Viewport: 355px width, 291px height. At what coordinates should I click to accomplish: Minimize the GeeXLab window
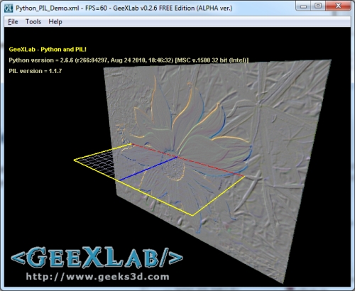tap(304, 6)
